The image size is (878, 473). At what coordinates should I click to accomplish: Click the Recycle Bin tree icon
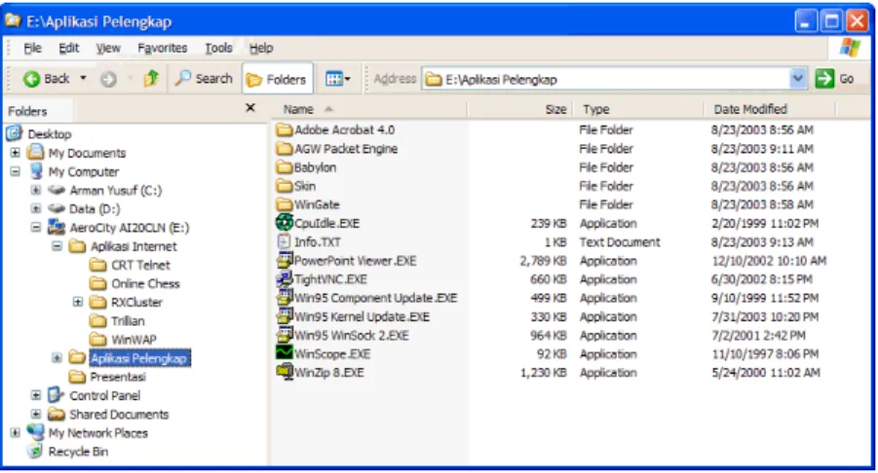click(35, 451)
